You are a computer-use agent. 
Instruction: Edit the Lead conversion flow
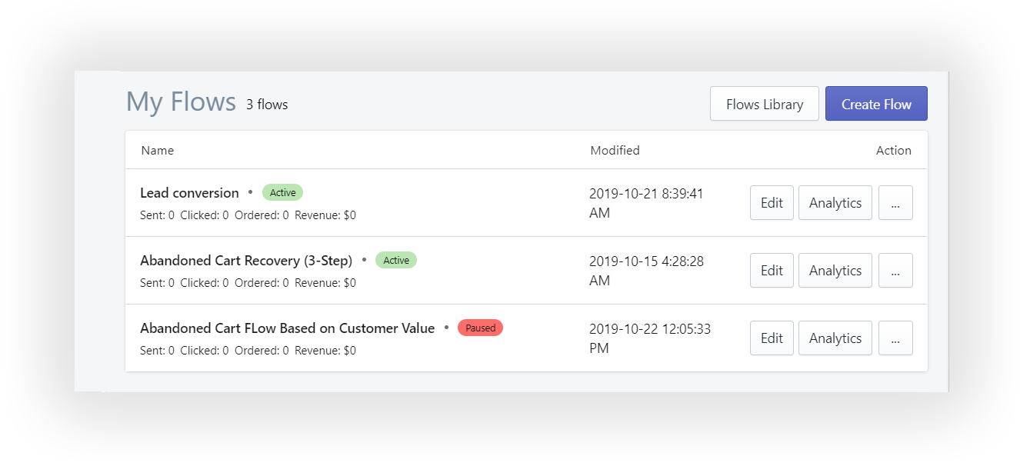tap(772, 203)
